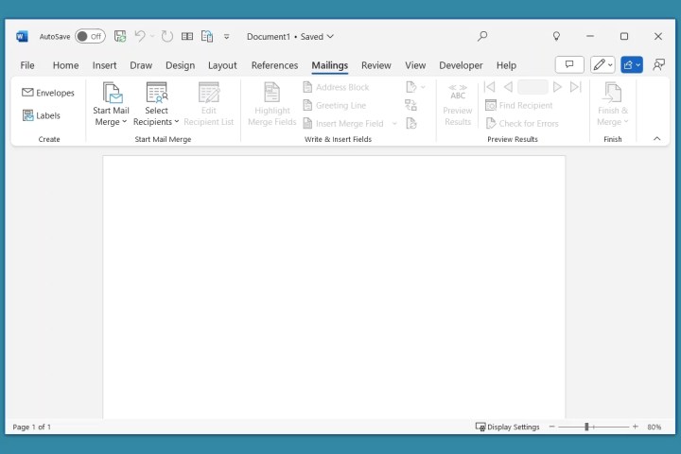Image resolution: width=681 pixels, height=454 pixels.
Task: Open the File menu
Action: pos(27,65)
